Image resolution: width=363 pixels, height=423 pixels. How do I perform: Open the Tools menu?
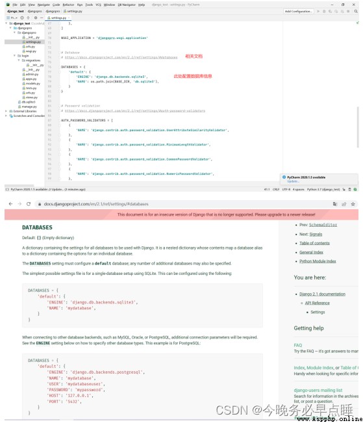[x=89, y=5]
